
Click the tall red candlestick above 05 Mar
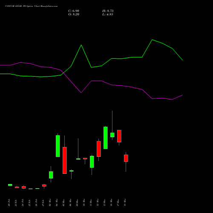65,160
